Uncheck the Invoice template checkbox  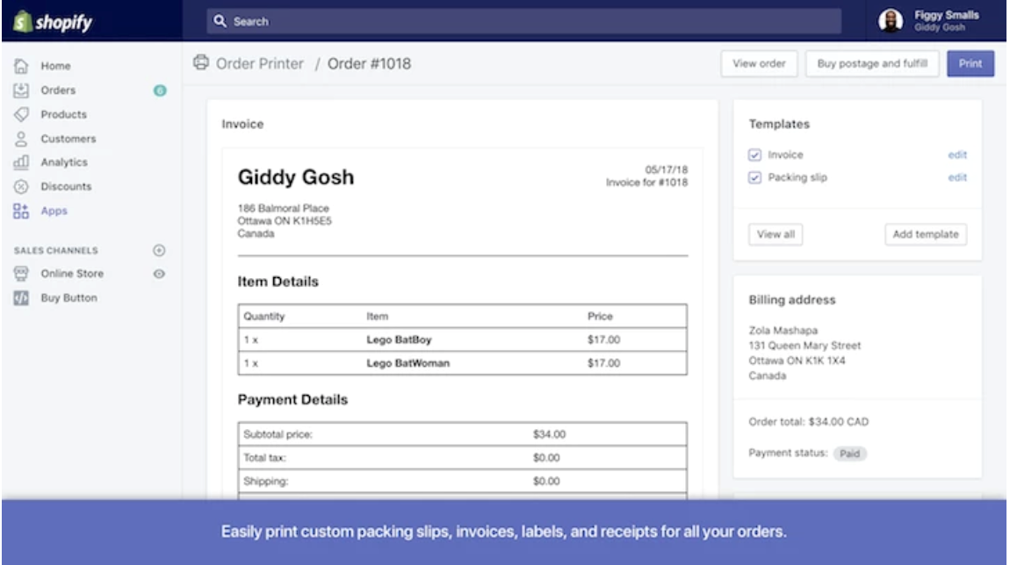point(754,155)
